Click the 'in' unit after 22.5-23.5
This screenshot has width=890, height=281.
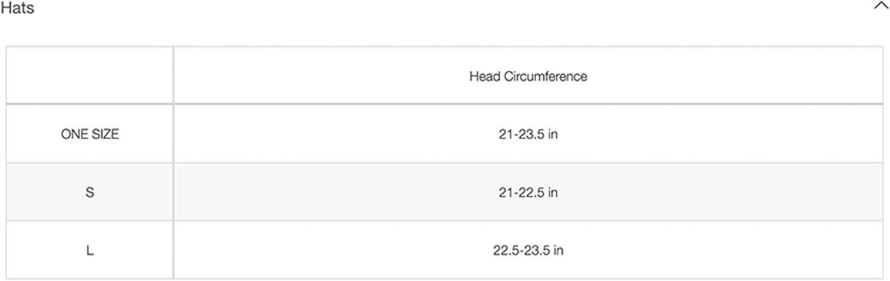(558, 251)
